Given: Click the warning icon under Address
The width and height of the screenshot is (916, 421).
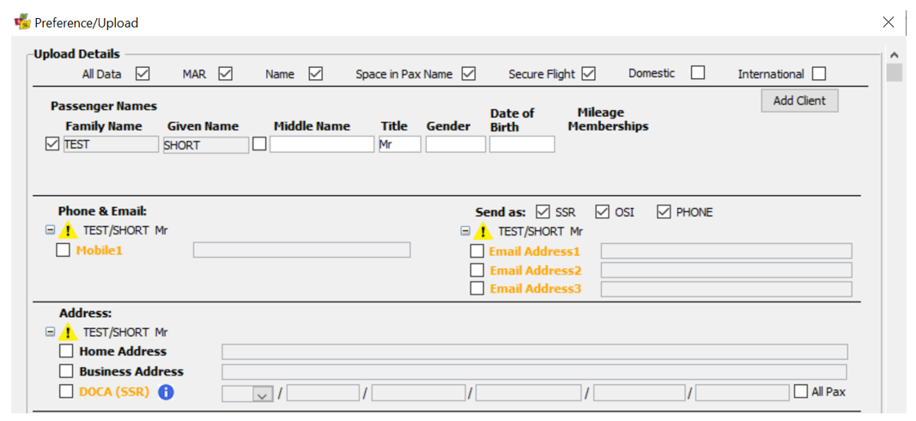Looking at the screenshot, I should (69, 333).
